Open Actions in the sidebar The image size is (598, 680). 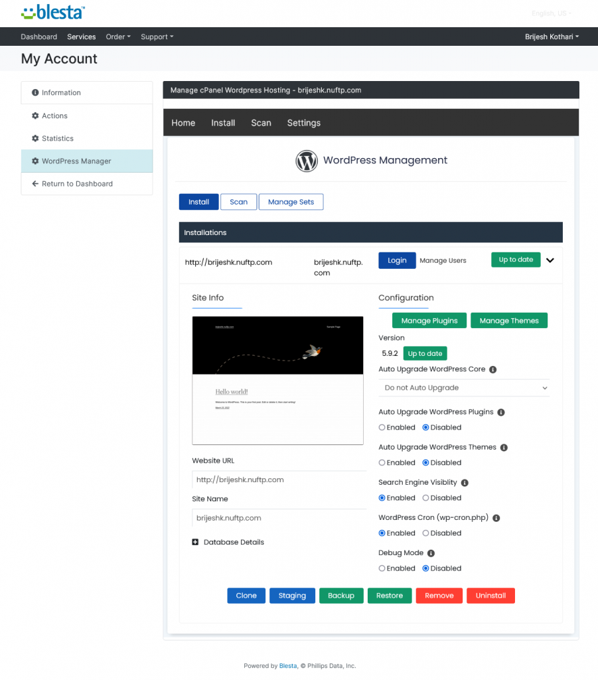87,116
